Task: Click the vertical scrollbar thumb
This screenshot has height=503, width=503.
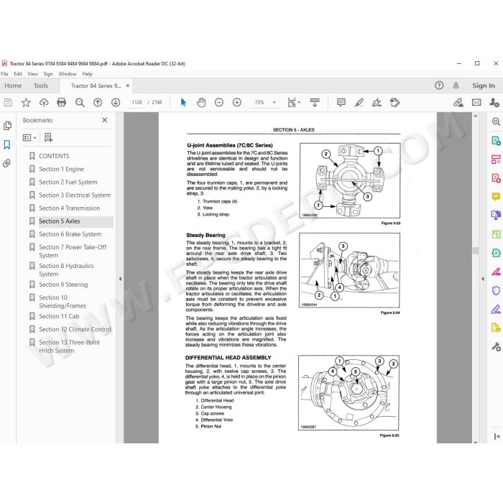Action: [476, 251]
